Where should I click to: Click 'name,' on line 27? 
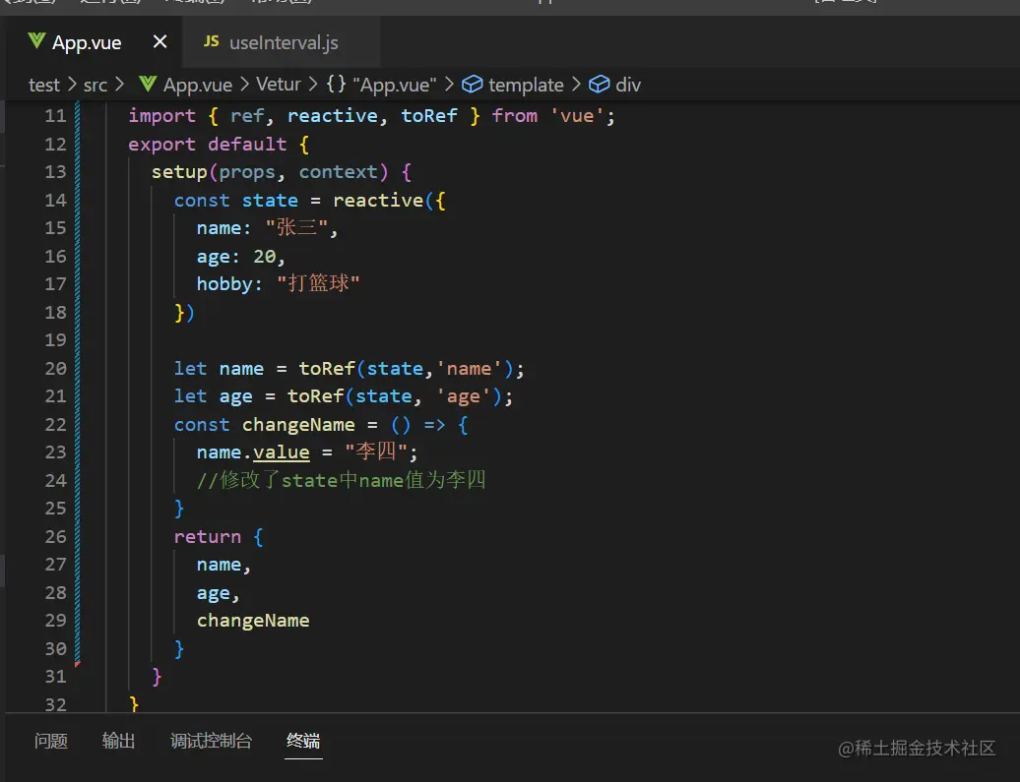(223, 565)
